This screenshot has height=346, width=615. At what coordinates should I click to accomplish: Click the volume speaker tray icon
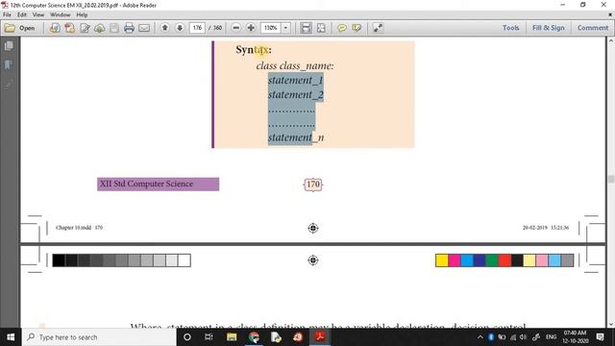523,337
